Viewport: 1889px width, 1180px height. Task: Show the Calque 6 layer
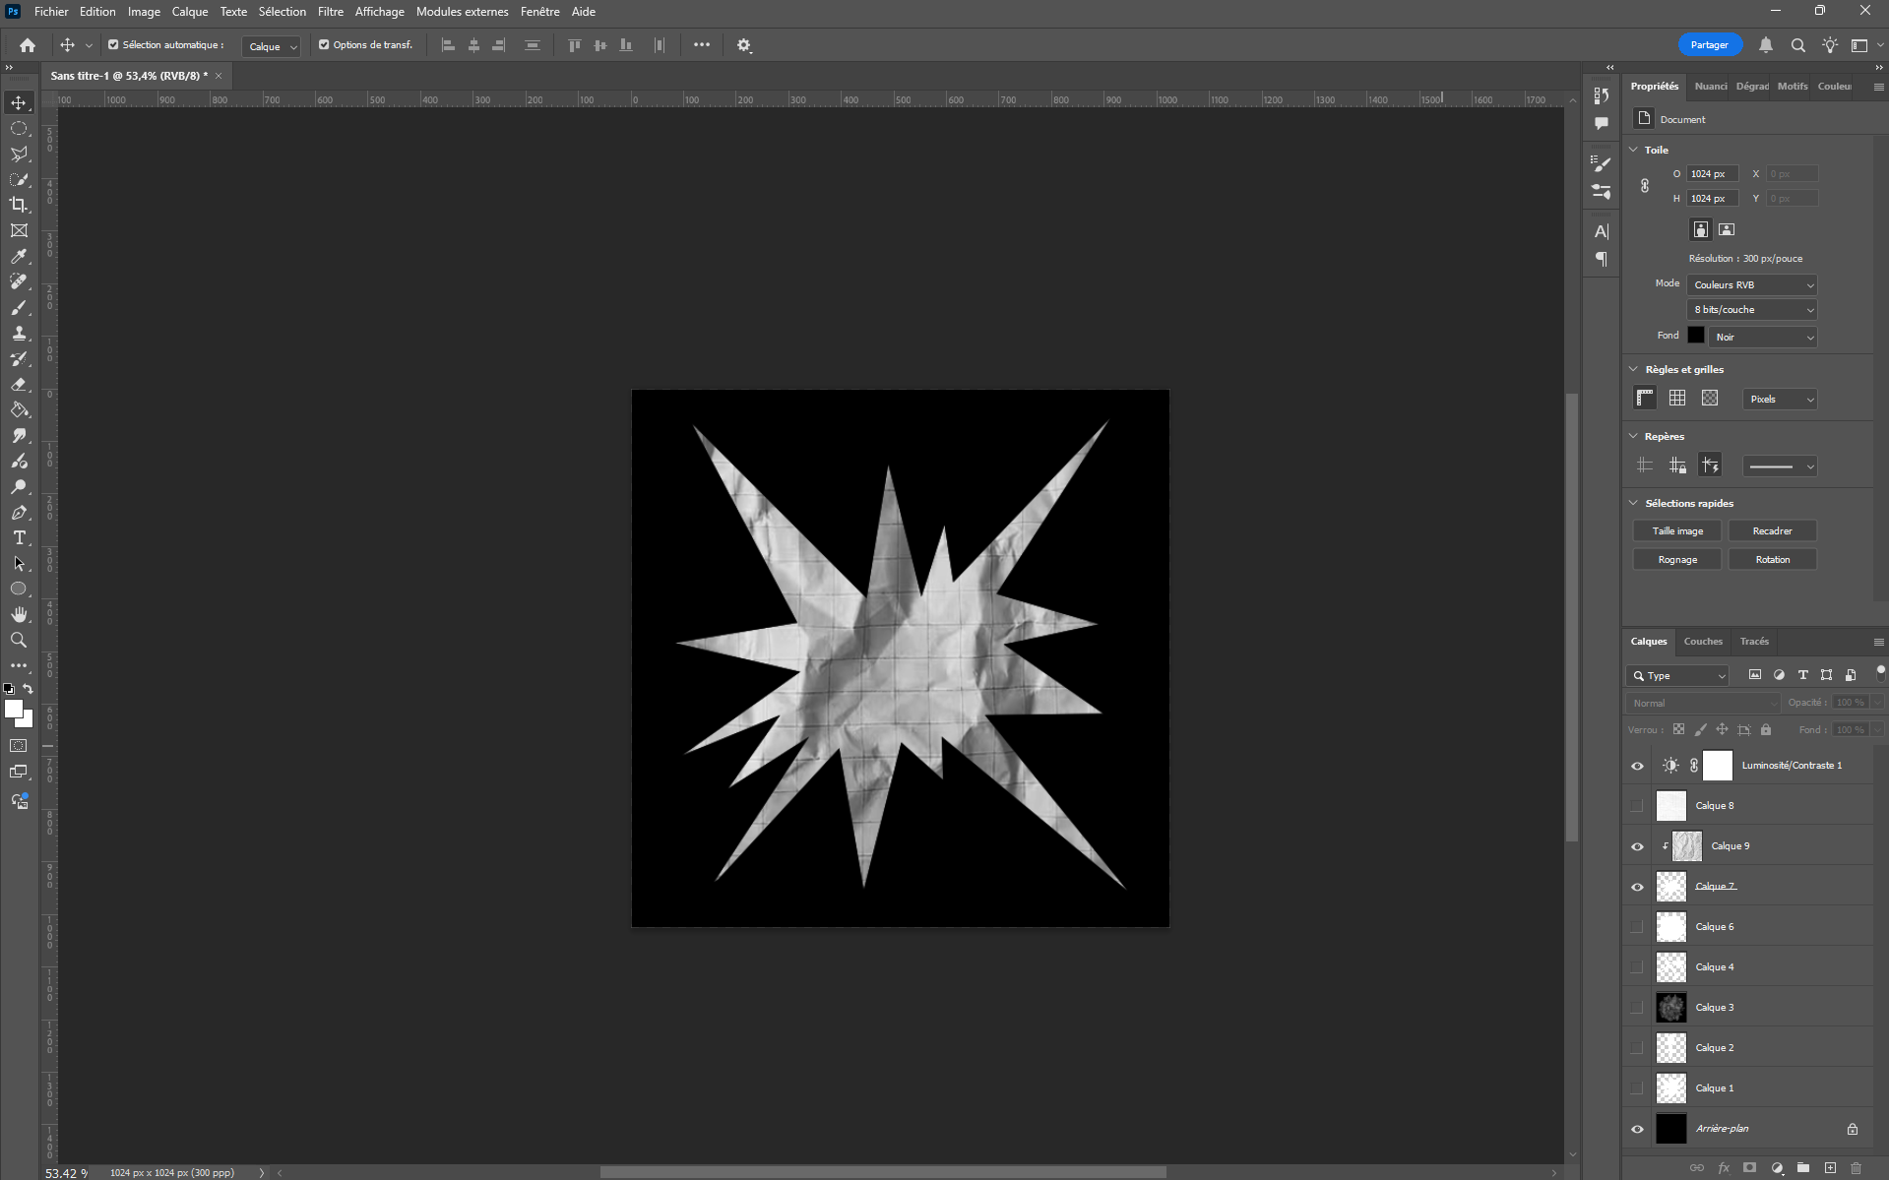[1637, 927]
